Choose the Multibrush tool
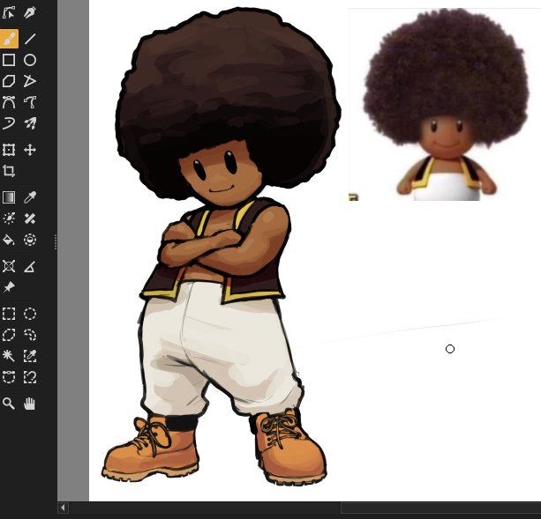The width and height of the screenshot is (541, 519). [30, 123]
